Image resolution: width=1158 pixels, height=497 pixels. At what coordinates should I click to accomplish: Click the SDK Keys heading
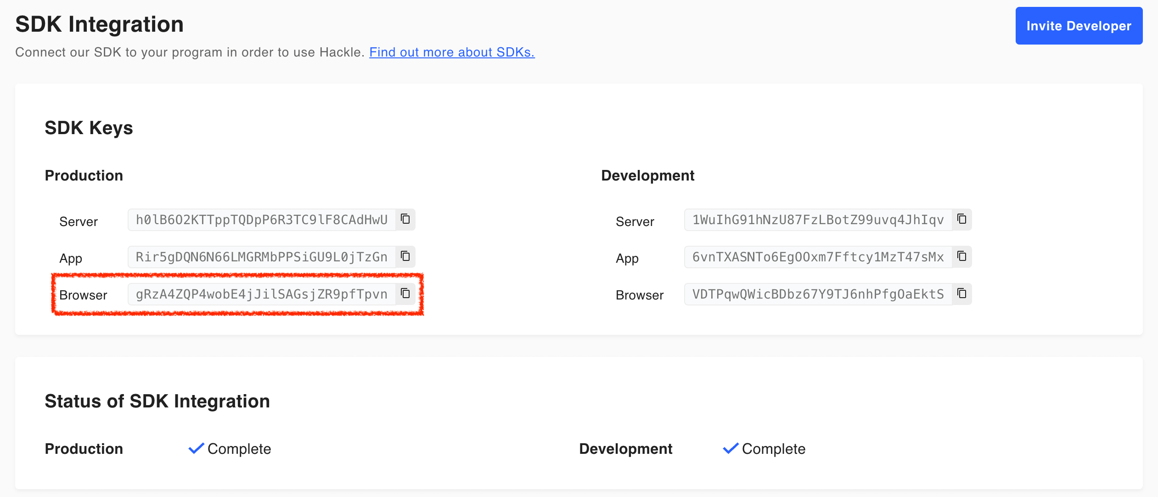pyautogui.click(x=89, y=128)
